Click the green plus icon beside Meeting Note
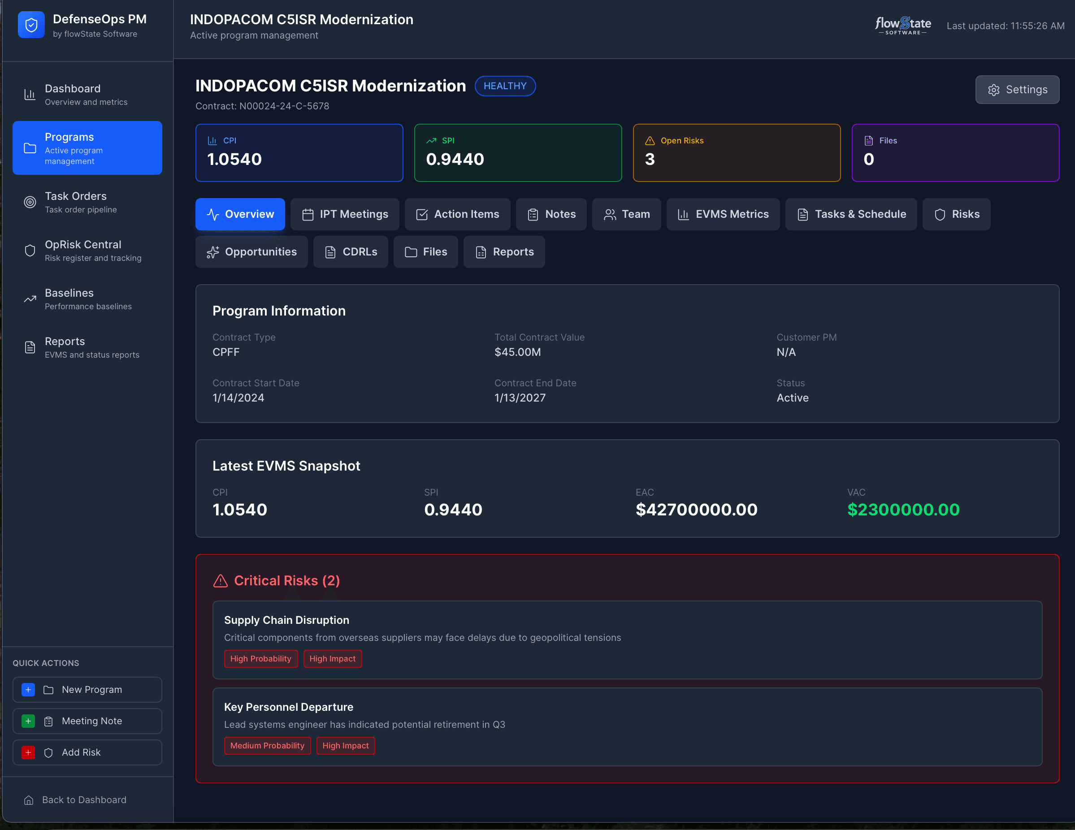 [28, 721]
